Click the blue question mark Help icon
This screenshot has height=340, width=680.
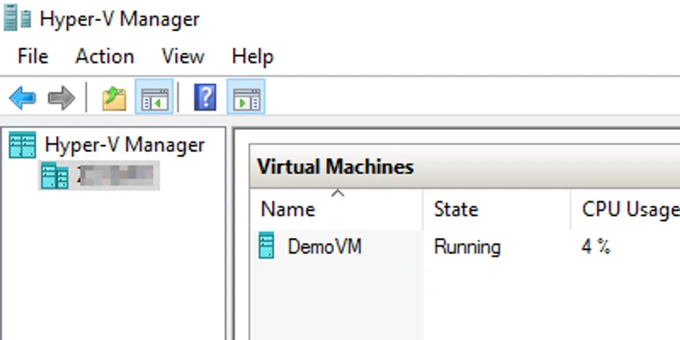tap(205, 98)
